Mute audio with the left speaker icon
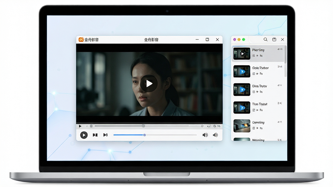This screenshot has width=333, height=187. click(205, 135)
